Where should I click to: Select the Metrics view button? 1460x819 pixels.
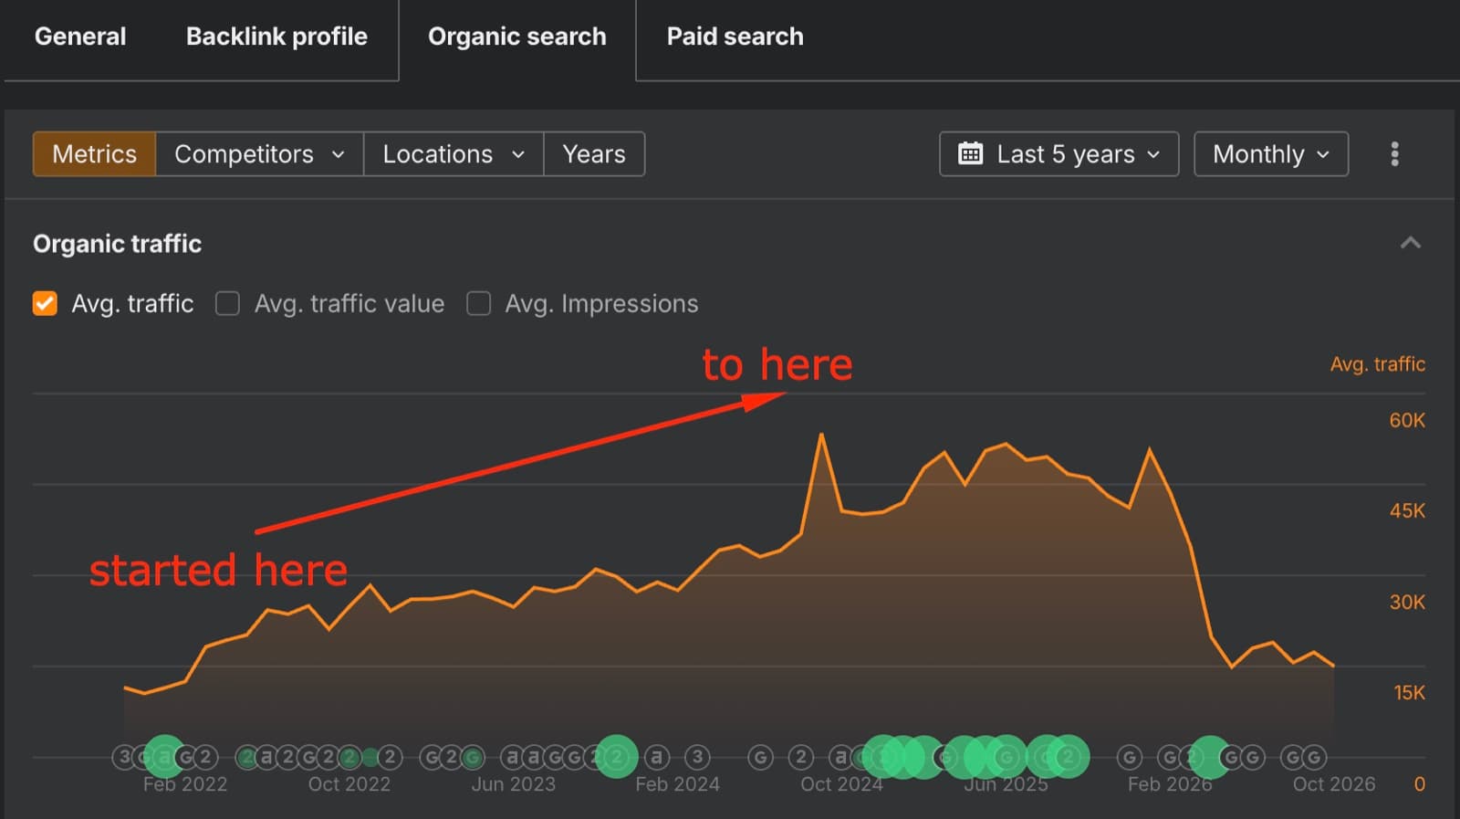pyautogui.click(x=95, y=153)
